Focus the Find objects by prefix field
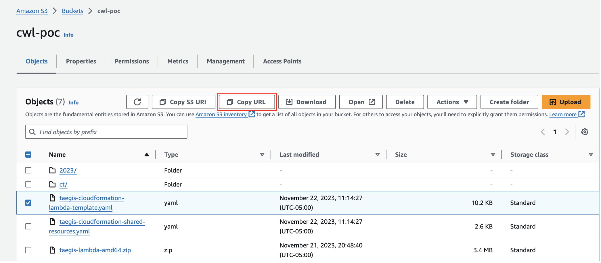Screen dimensions: 601x263 (x=106, y=132)
